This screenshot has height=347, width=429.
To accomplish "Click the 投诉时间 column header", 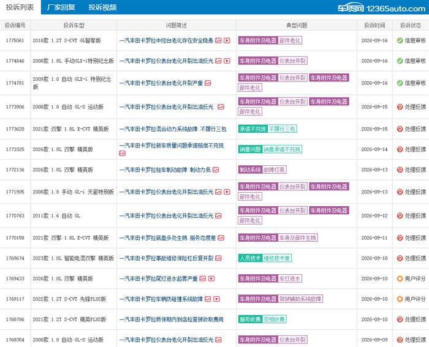I will [374, 26].
